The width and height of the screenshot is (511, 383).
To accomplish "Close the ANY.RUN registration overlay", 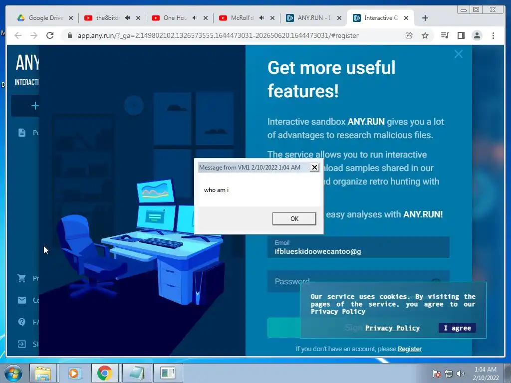I will click(x=459, y=54).
